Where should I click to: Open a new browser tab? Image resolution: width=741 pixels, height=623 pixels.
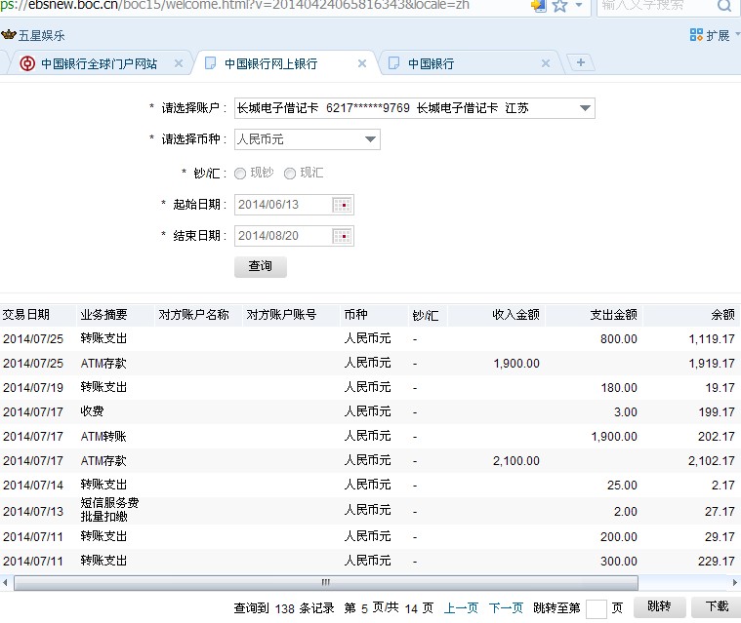pyautogui.click(x=581, y=63)
